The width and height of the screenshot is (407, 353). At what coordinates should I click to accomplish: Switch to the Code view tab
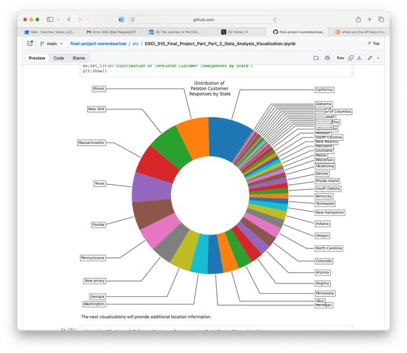[x=59, y=58]
